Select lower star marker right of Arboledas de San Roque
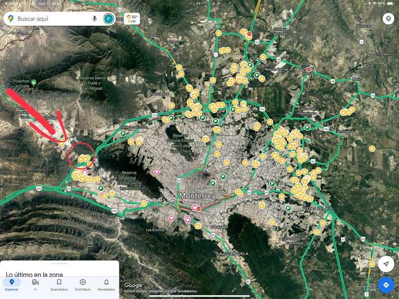The height and width of the screenshot is (299, 399). click(x=316, y=232)
